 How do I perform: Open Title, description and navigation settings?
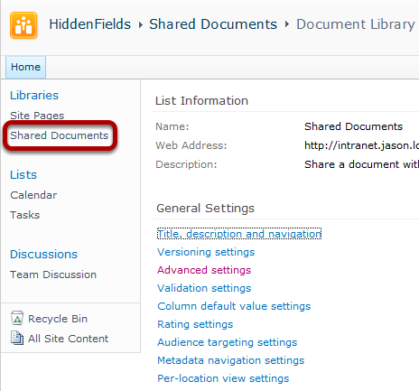pos(239,234)
